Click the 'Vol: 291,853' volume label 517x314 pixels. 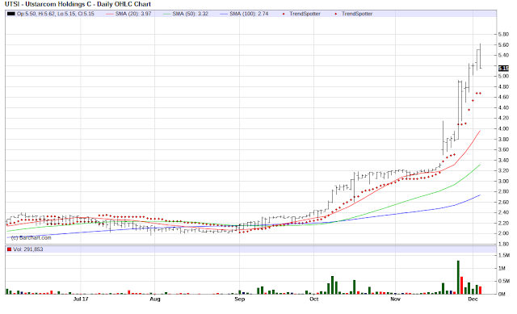(28, 249)
